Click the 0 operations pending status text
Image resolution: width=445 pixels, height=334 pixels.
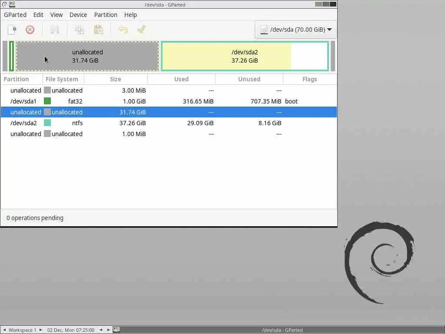(x=35, y=218)
